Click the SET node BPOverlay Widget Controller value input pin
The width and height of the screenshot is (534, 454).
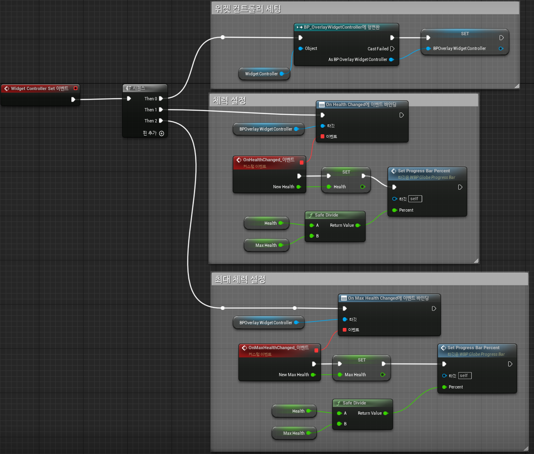428,48
